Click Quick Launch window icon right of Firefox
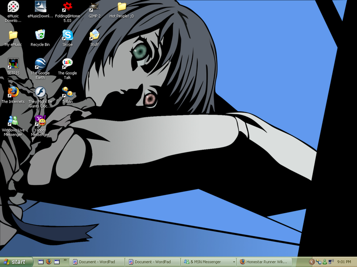357x267 pixels. 57,262
